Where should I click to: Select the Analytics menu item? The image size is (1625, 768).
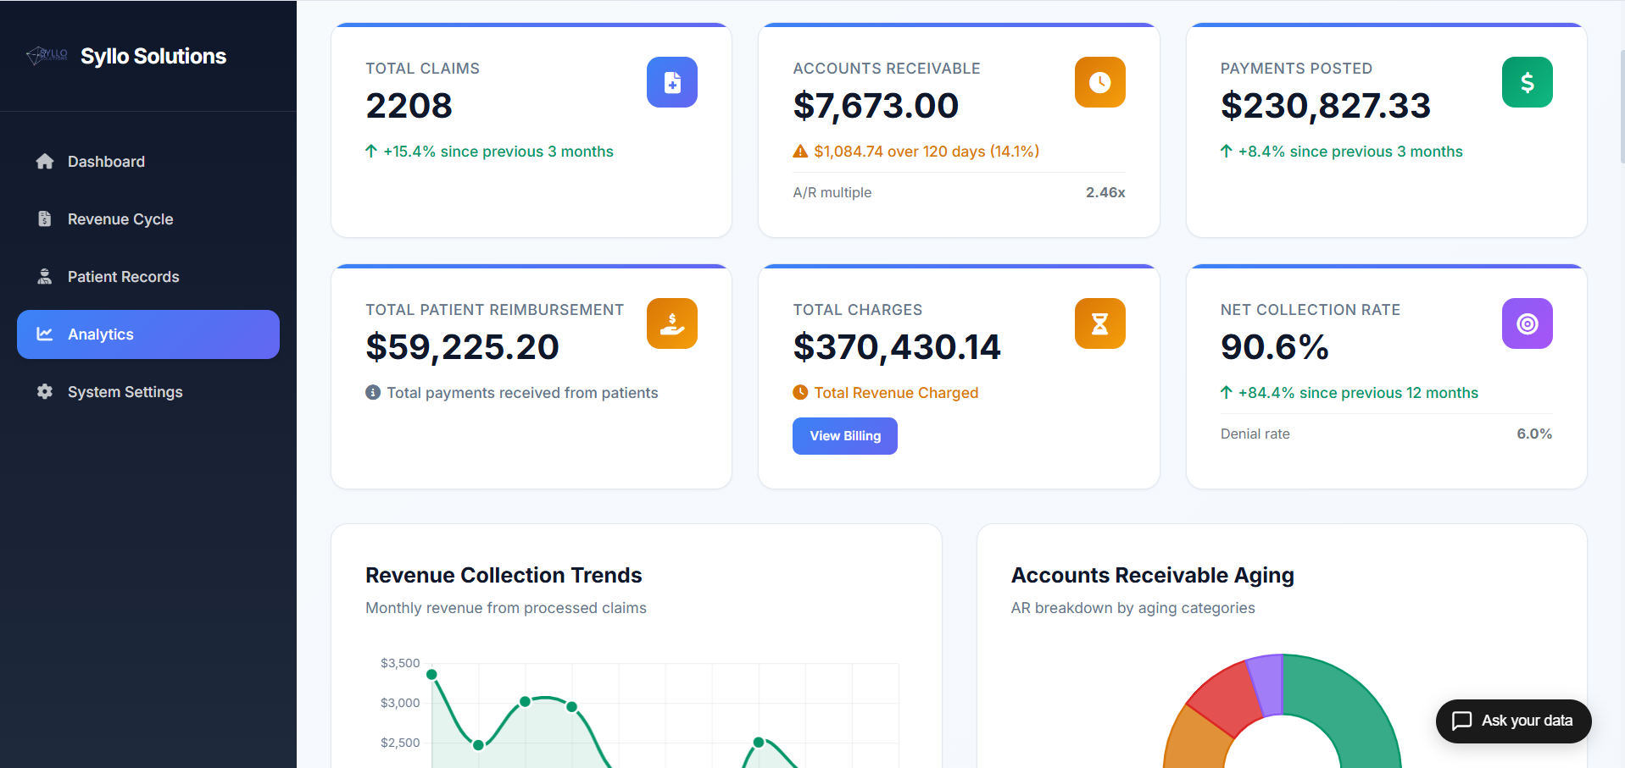[x=148, y=334]
